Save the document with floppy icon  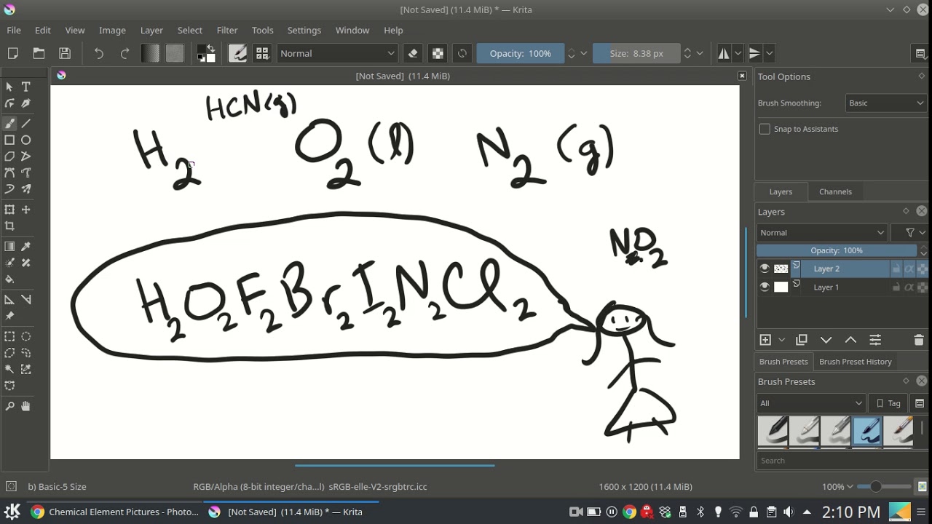tap(65, 53)
